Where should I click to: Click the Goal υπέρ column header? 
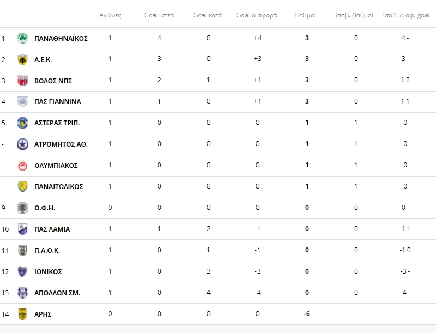coord(159,15)
